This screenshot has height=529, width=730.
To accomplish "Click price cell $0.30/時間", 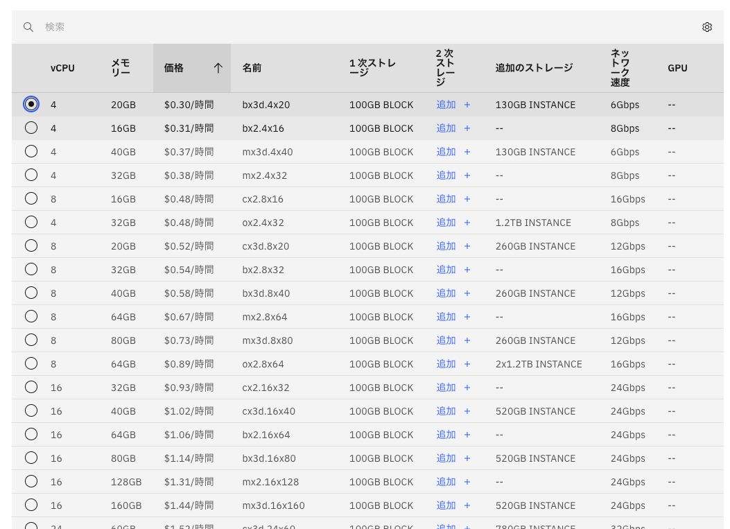I will 189,105.
